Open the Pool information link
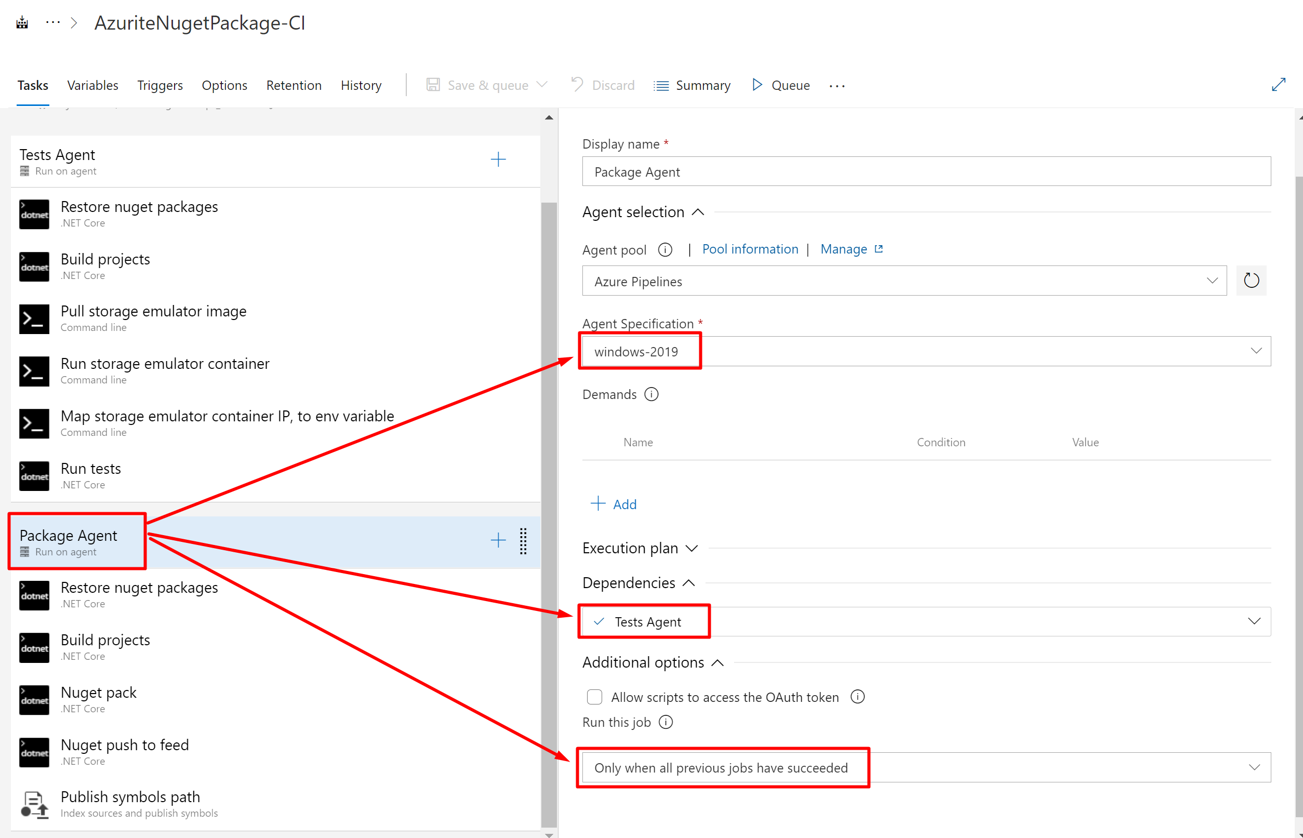The height and width of the screenshot is (838, 1303). [x=750, y=249]
